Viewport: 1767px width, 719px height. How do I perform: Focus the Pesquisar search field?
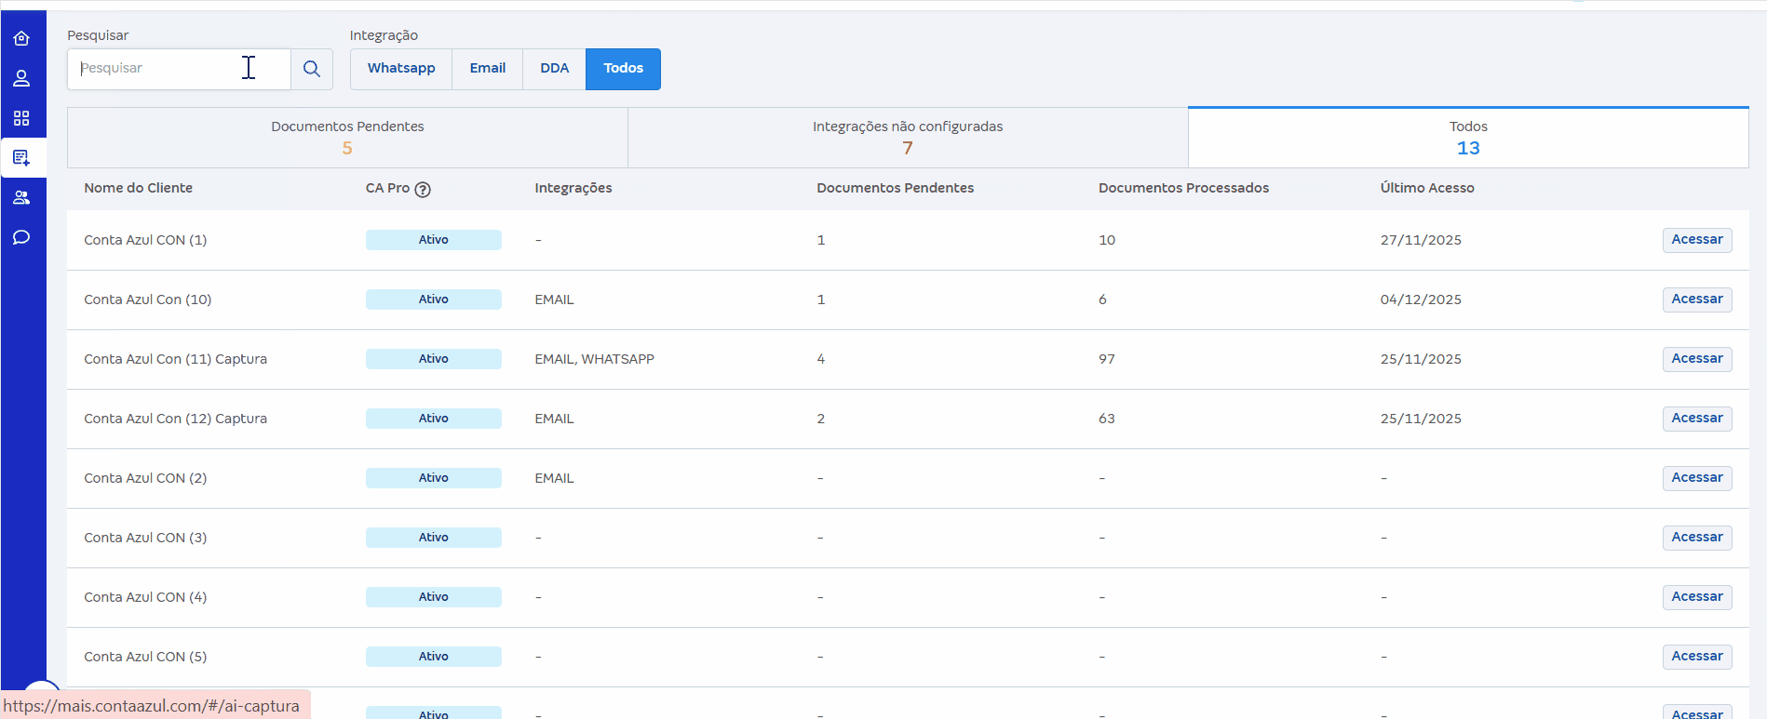(179, 69)
